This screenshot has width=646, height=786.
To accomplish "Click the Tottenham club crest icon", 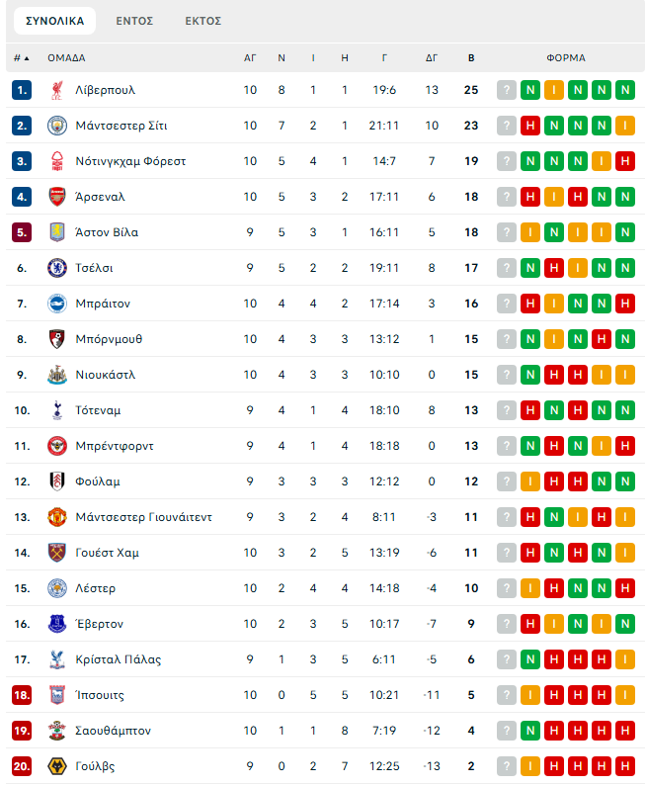I will click(x=56, y=410).
